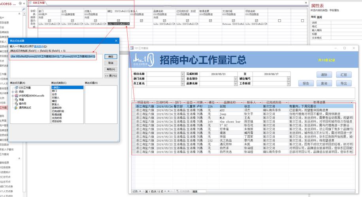
Task: Toggle the show checkbox for 联系人 column
Action: pyautogui.click(x=141, y=21)
